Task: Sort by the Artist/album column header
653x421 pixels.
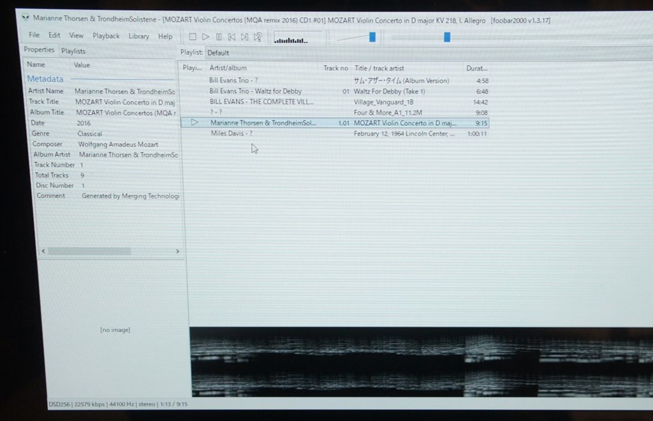Action: tap(228, 68)
